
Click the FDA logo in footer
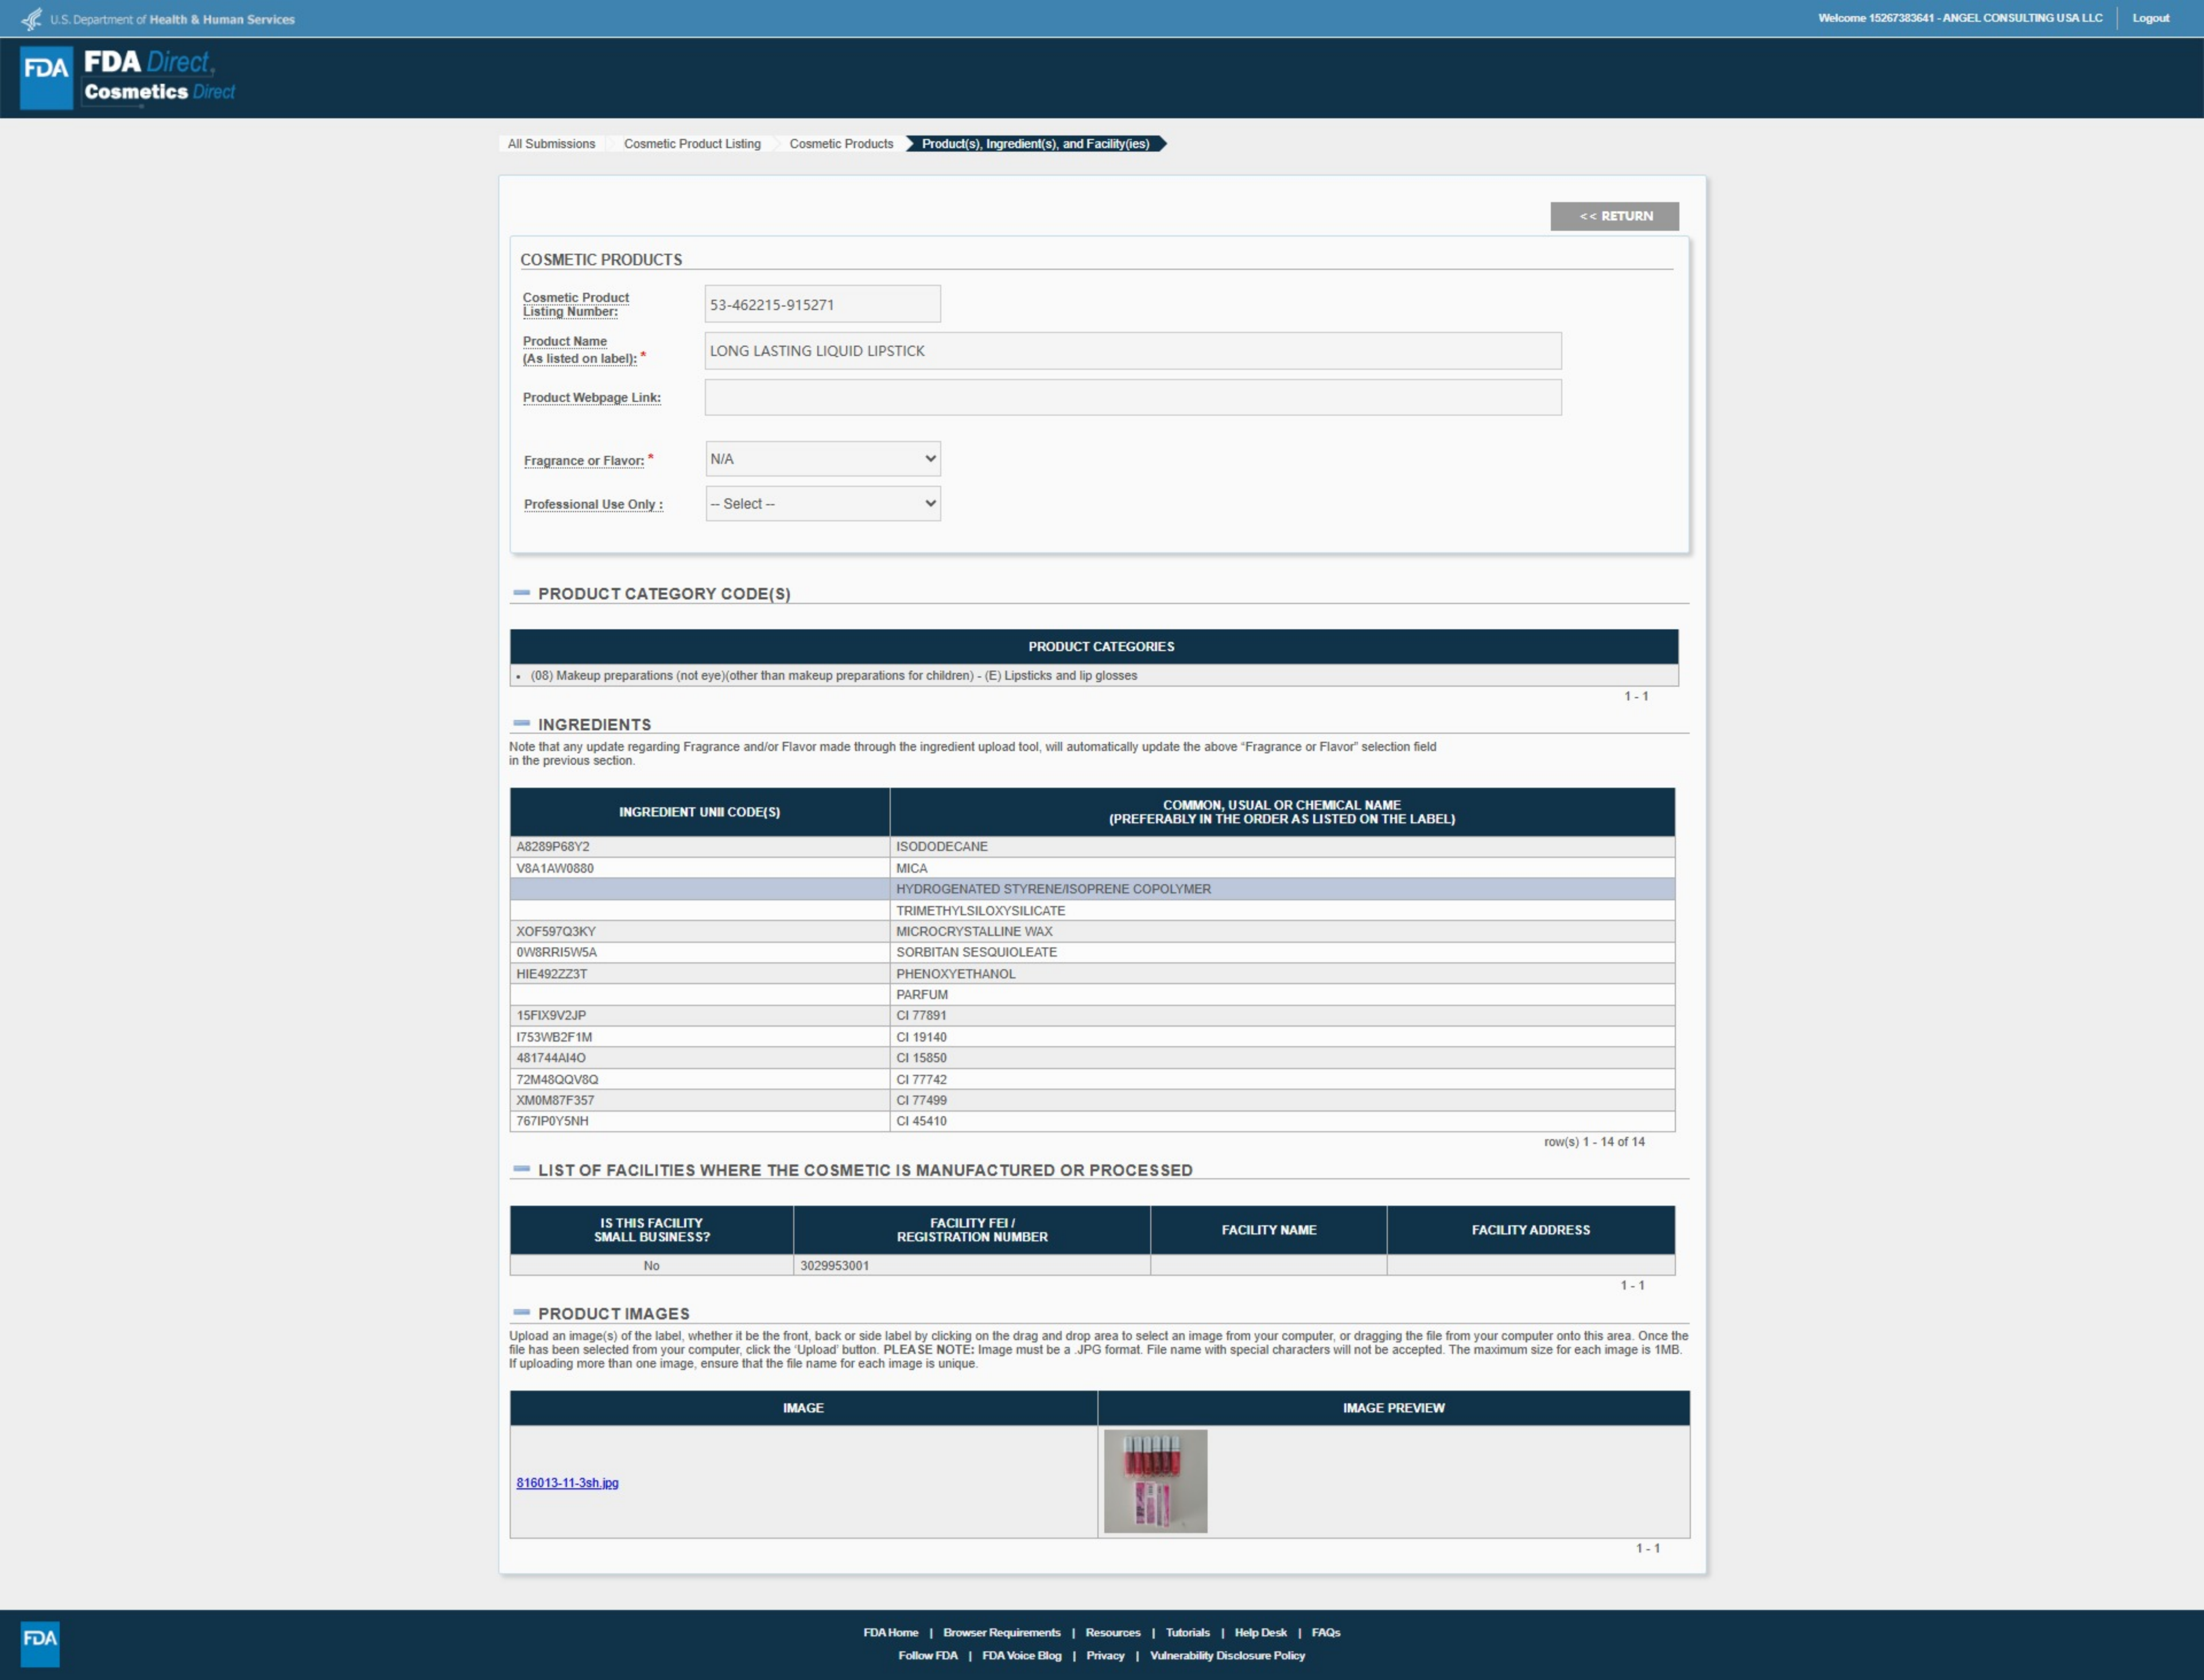(x=40, y=1643)
